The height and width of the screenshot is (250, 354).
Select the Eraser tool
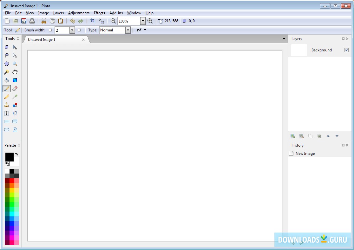point(15,89)
